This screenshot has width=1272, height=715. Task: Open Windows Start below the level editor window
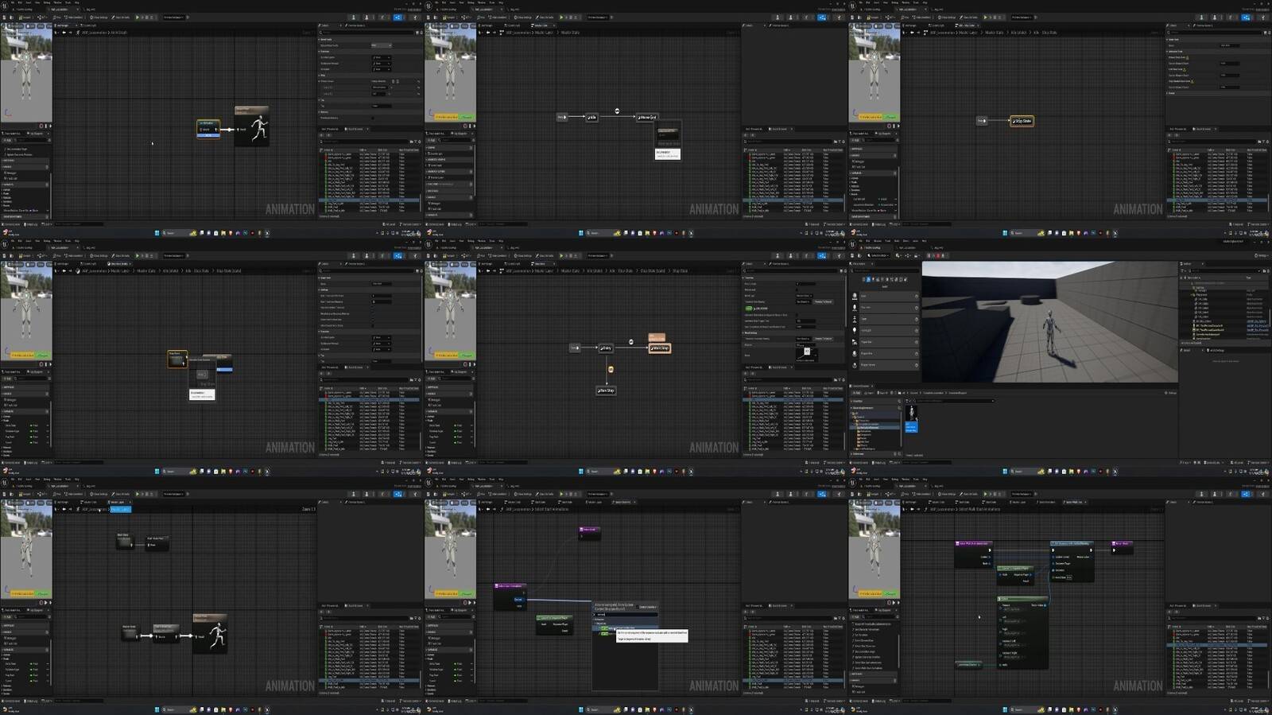tap(1005, 471)
